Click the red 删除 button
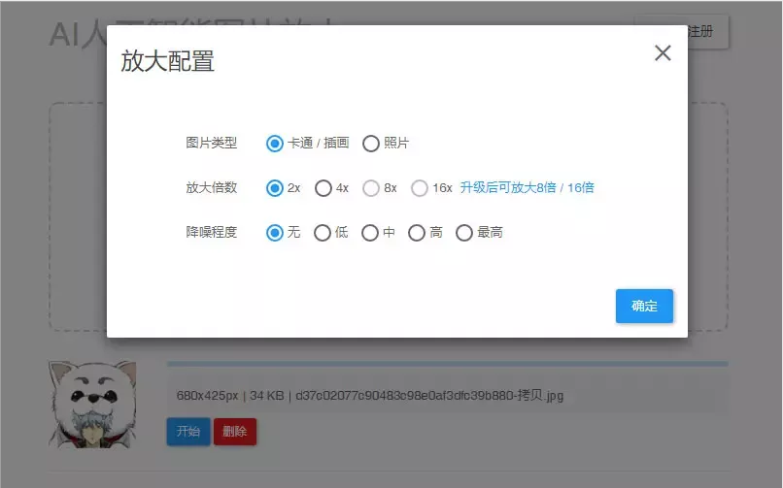The width and height of the screenshot is (783, 488). click(235, 431)
